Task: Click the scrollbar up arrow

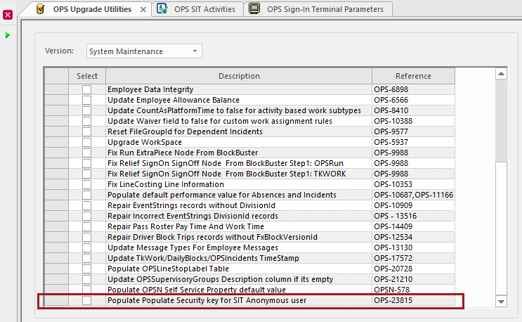Action: point(501,74)
